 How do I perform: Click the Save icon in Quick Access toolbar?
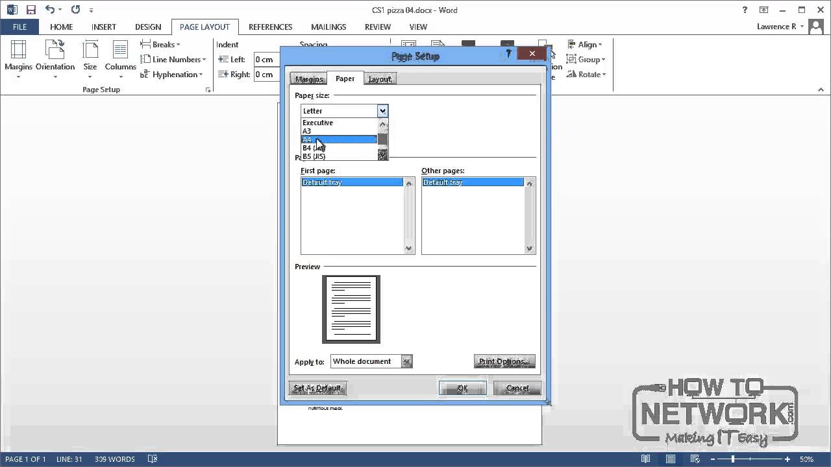[x=31, y=10]
